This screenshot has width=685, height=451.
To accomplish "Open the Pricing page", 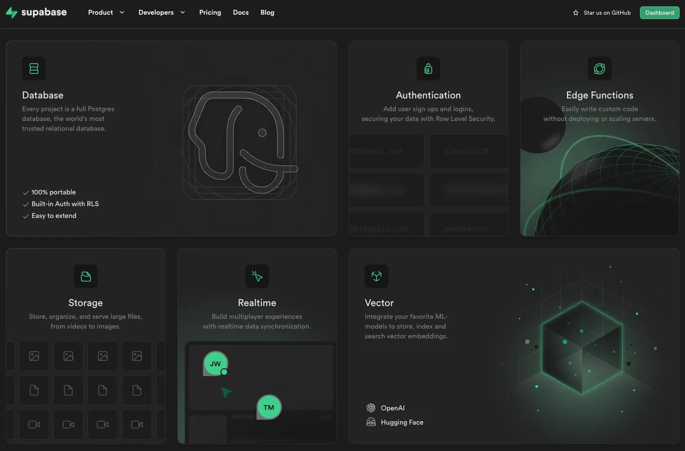I will coord(210,13).
